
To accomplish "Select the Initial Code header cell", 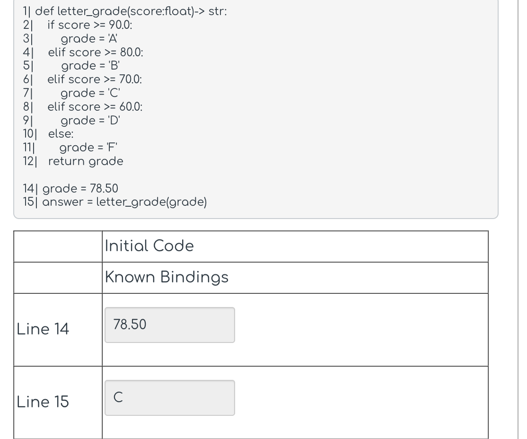I will [x=149, y=246].
